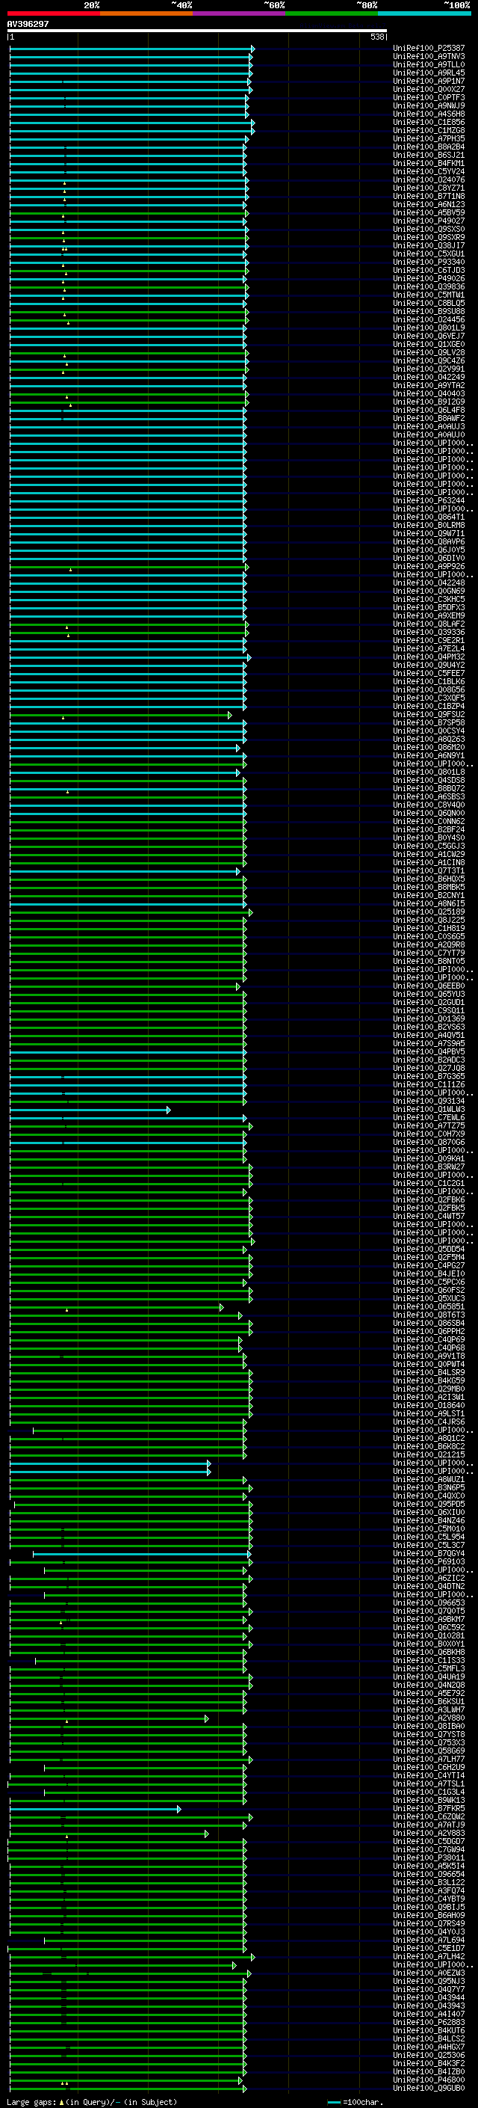Select the label UniRef100_Q4DTN2
478x2108 pixels.
tap(428, 1586)
